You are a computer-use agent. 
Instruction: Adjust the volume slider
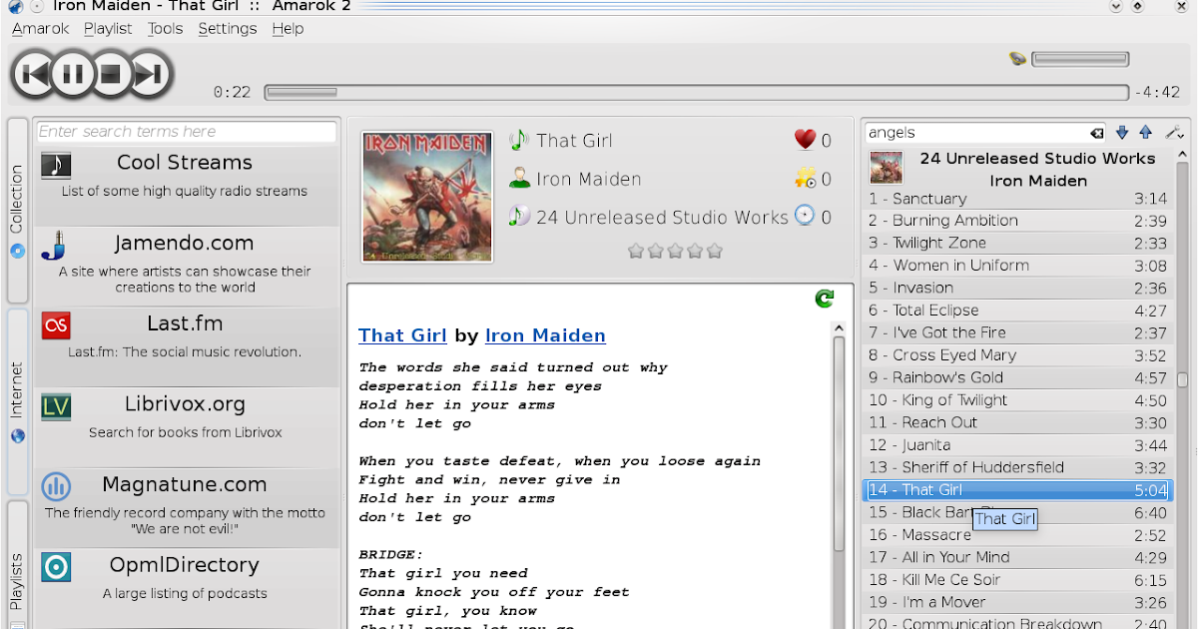1080,58
